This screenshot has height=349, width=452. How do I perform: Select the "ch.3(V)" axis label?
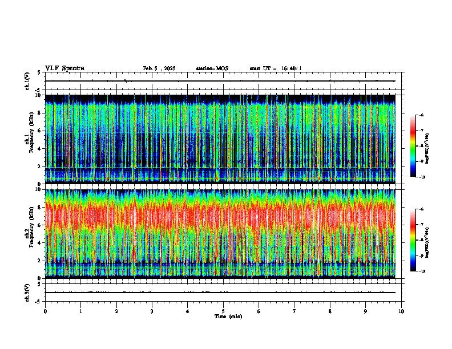pyautogui.click(x=27, y=293)
